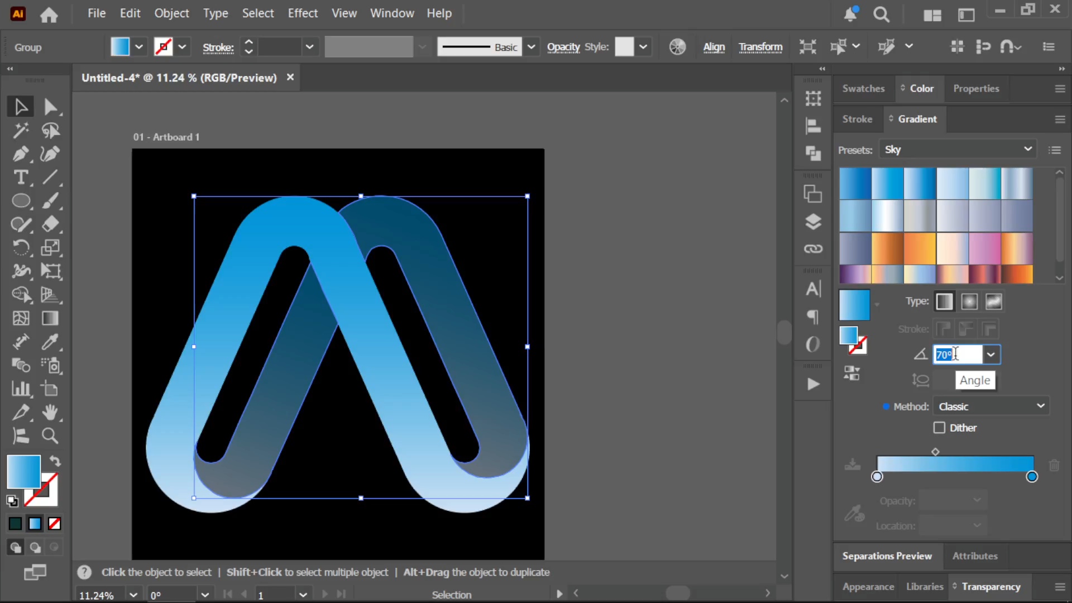1072x603 pixels.
Task: Select the Gradient tool in toolbox
Action: [x=50, y=318]
